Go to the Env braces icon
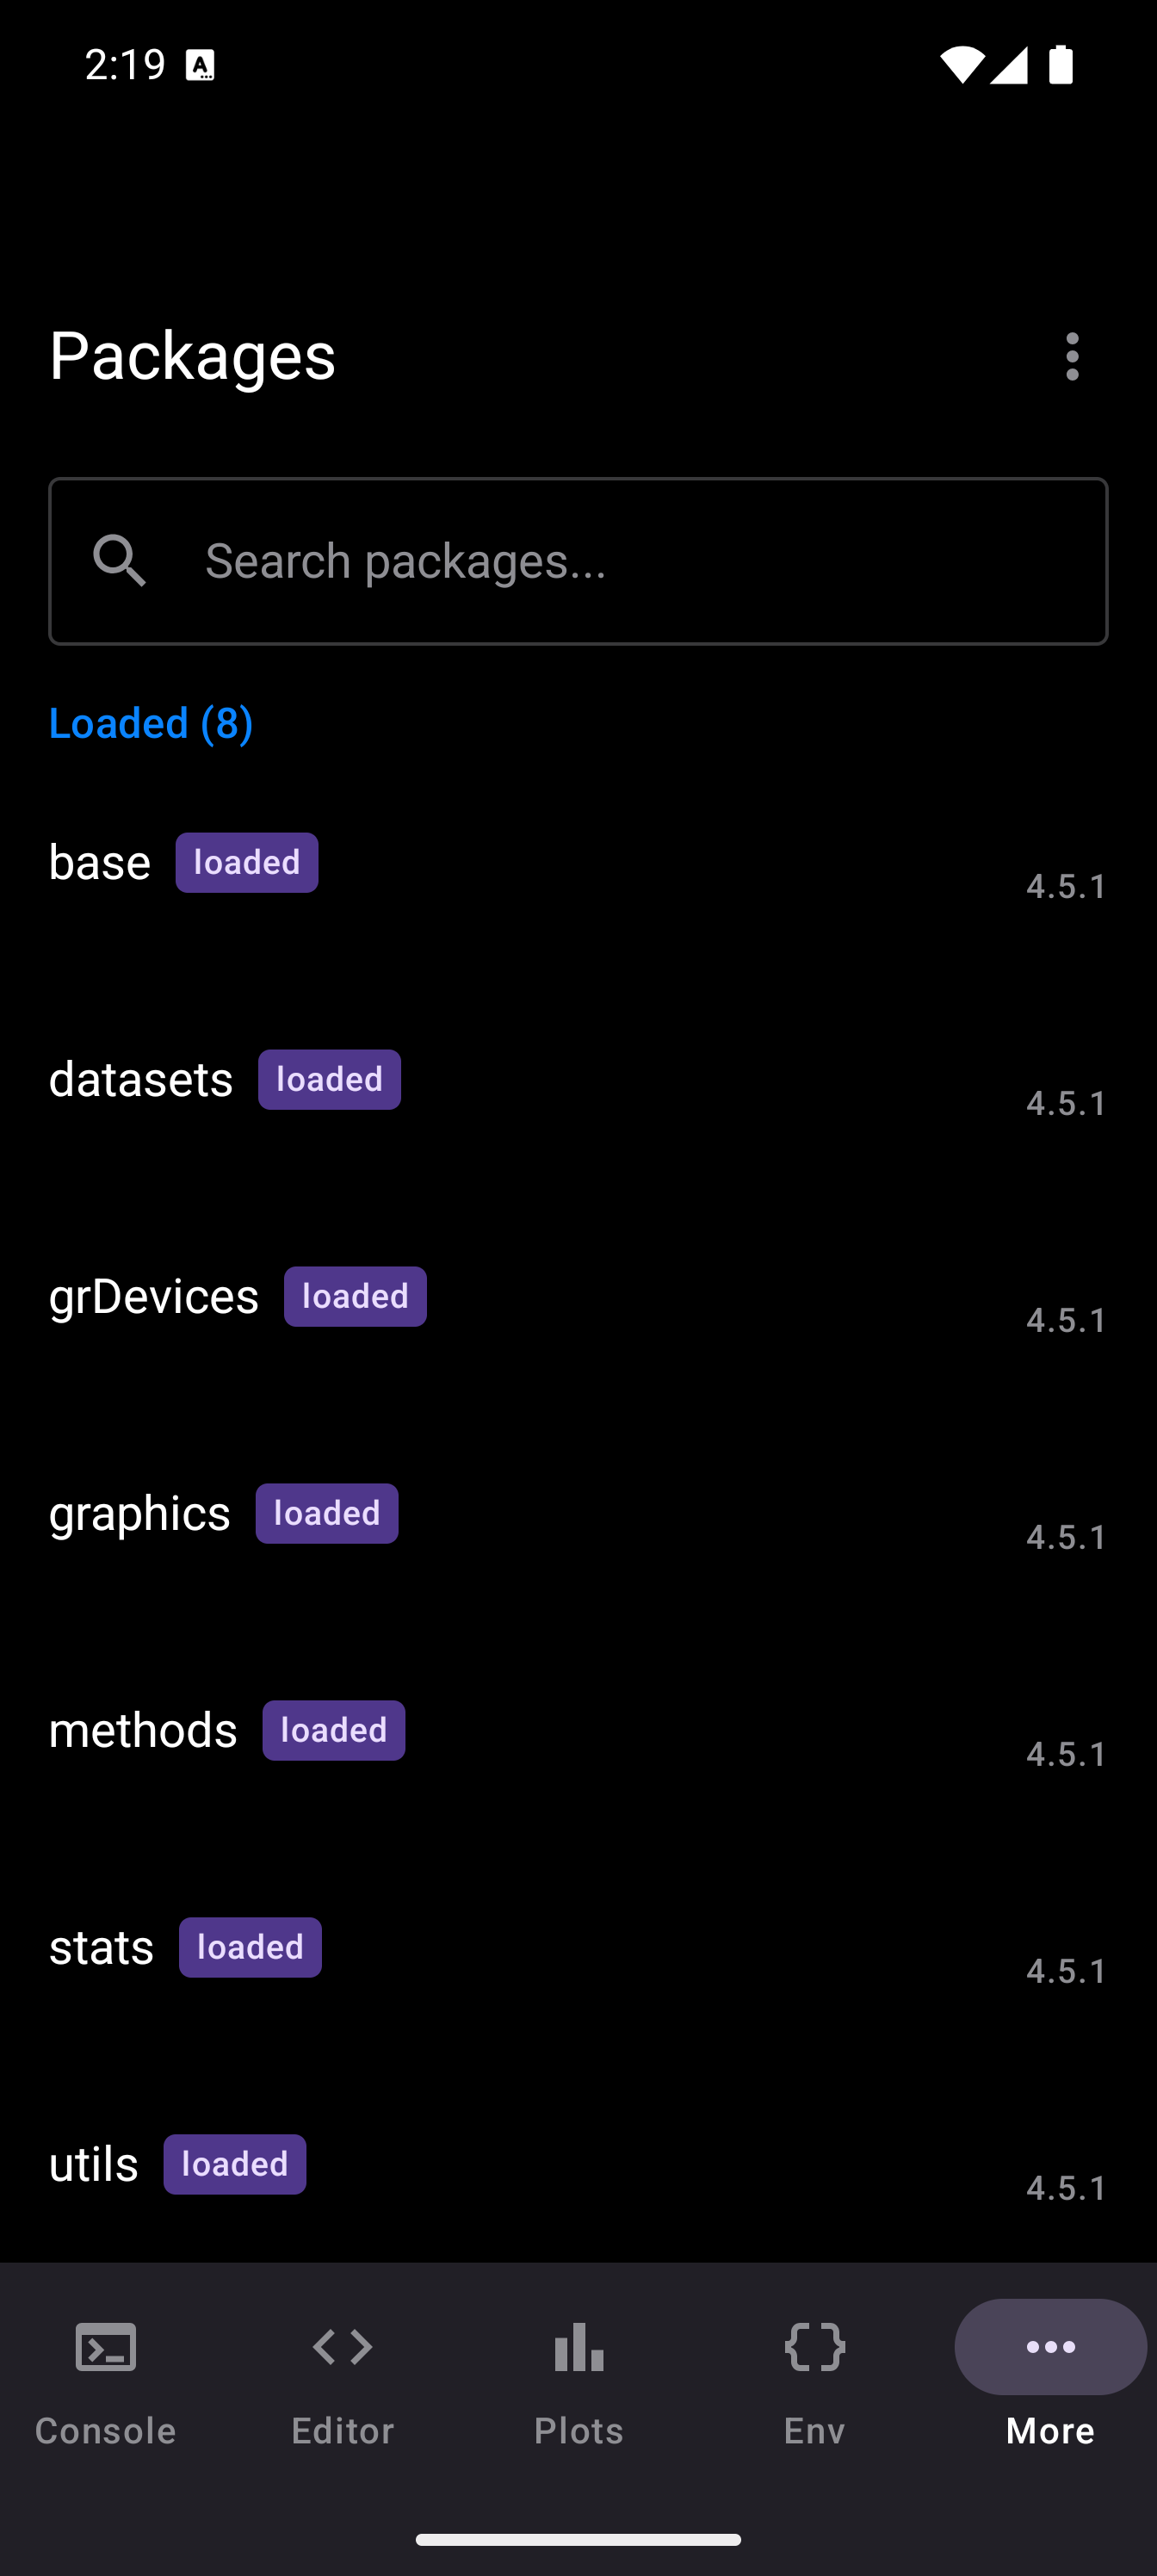1157x2576 pixels. tap(815, 2347)
